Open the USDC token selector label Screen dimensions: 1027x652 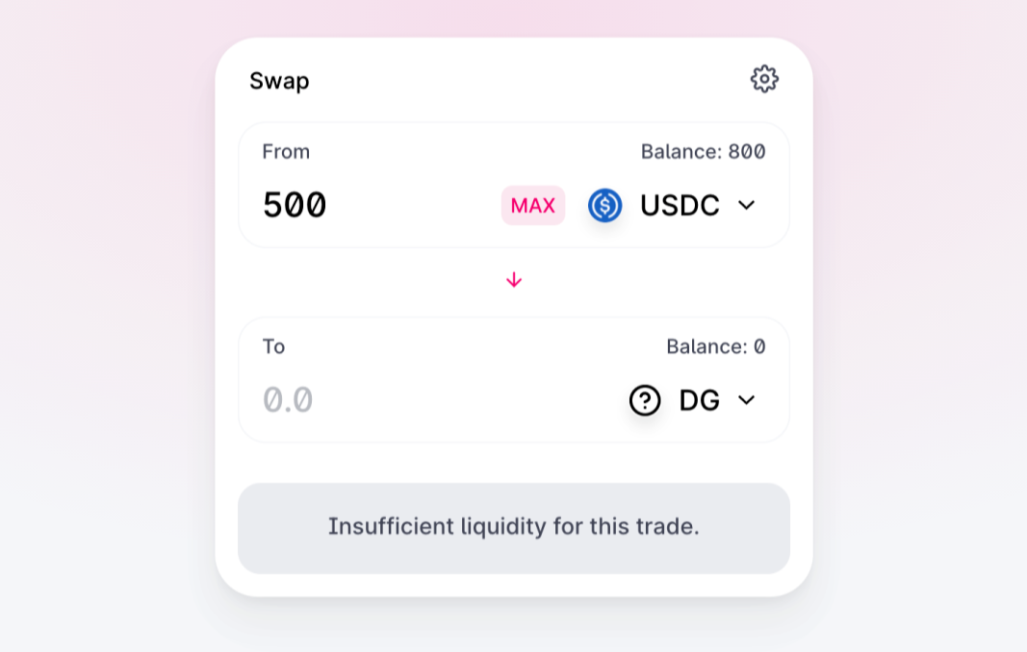[680, 206]
